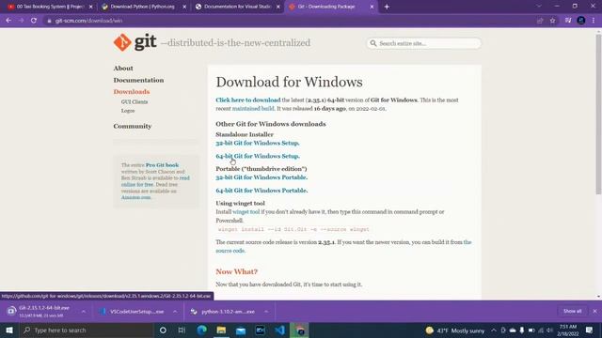The height and width of the screenshot is (338, 602).
Task: Open the 'winget tool' link
Action: click(246, 212)
